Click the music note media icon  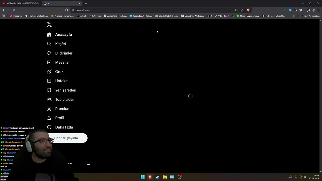(308, 10)
